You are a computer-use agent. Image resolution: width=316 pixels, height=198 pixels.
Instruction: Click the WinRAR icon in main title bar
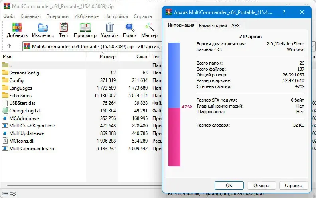7,6
